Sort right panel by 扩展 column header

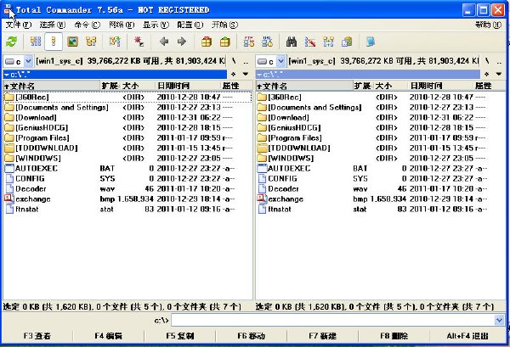coord(362,86)
